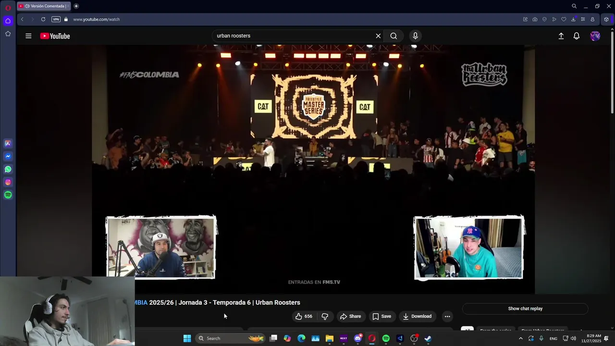The image size is (615, 346).
Task: Share the video
Action: click(x=350, y=316)
